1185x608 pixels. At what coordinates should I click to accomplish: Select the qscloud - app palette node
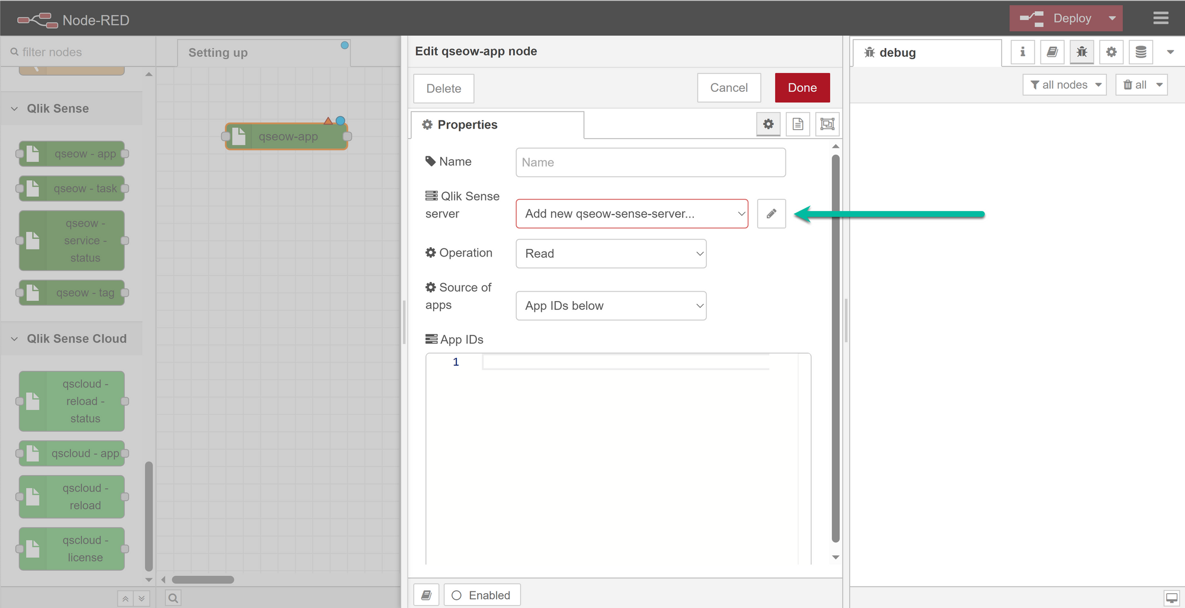pos(72,453)
